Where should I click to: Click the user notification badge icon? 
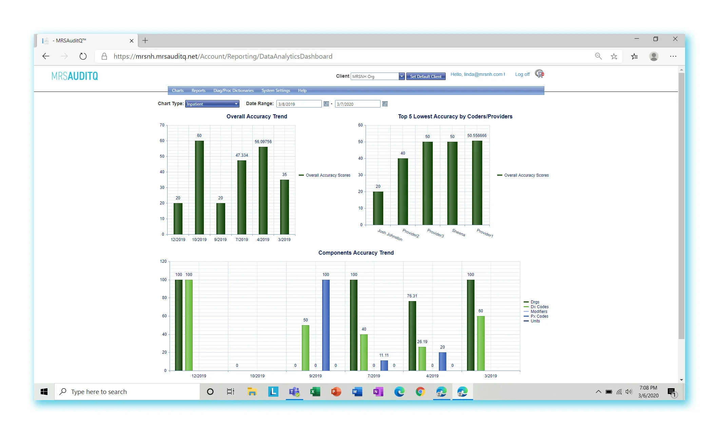coord(539,74)
